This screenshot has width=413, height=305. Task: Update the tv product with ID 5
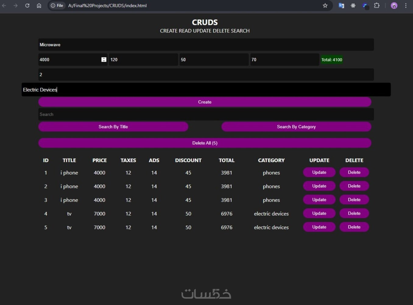coord(319,227)
